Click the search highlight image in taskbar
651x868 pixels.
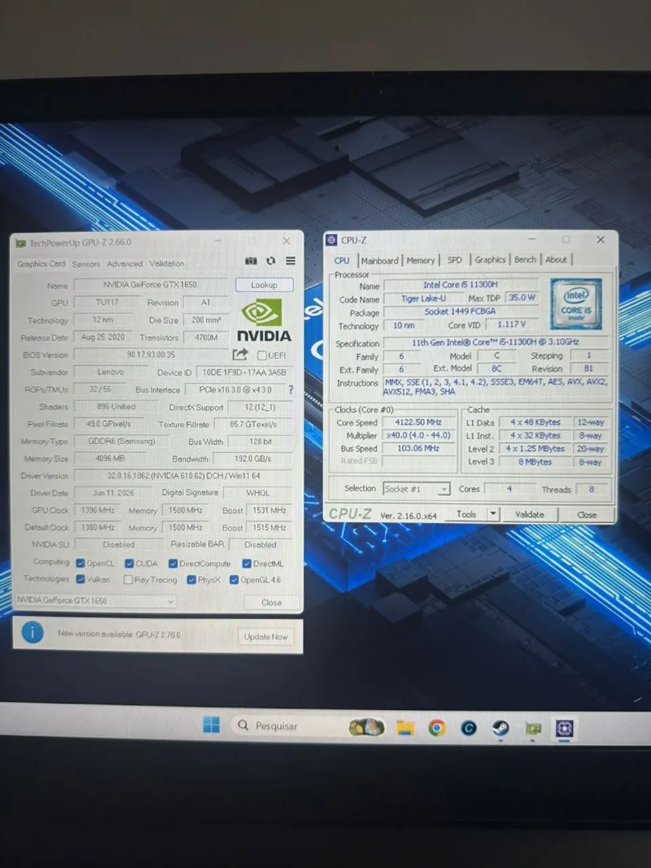(x=367, y=727)
